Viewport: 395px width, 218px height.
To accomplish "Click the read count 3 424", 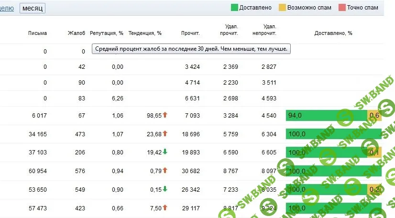I will click(192, 67).
